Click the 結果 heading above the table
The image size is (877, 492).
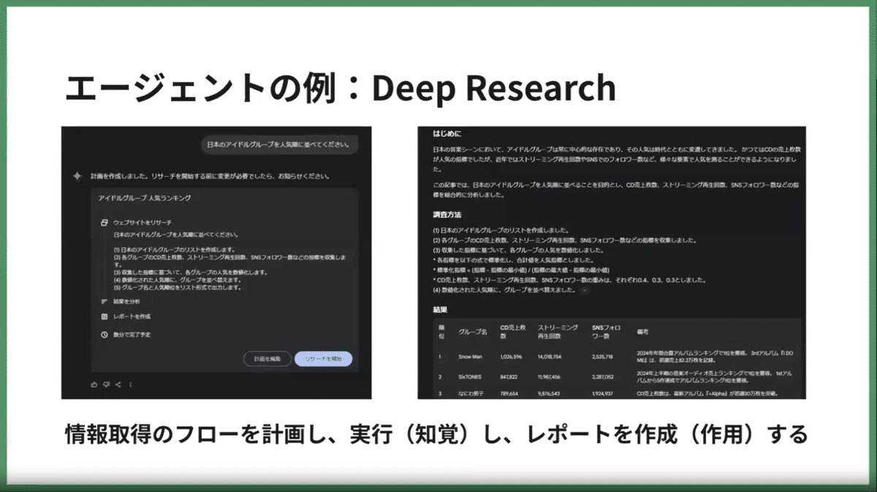(439, 310)
